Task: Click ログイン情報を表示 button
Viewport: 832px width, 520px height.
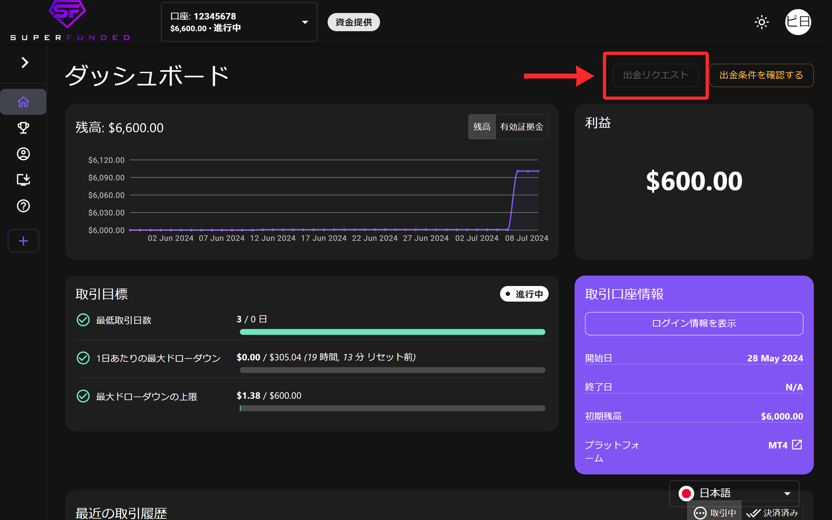Action: point(694,323)
